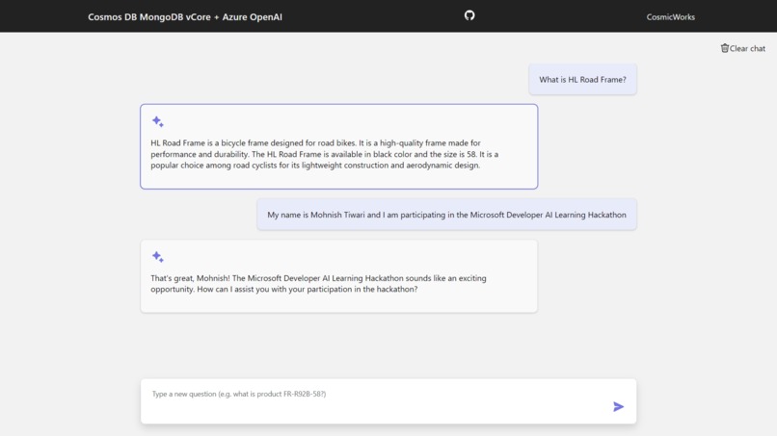Viewport: 777px width, 436px height.
Task: Click the HL Road Frame answer text
Action: point(325,154)
